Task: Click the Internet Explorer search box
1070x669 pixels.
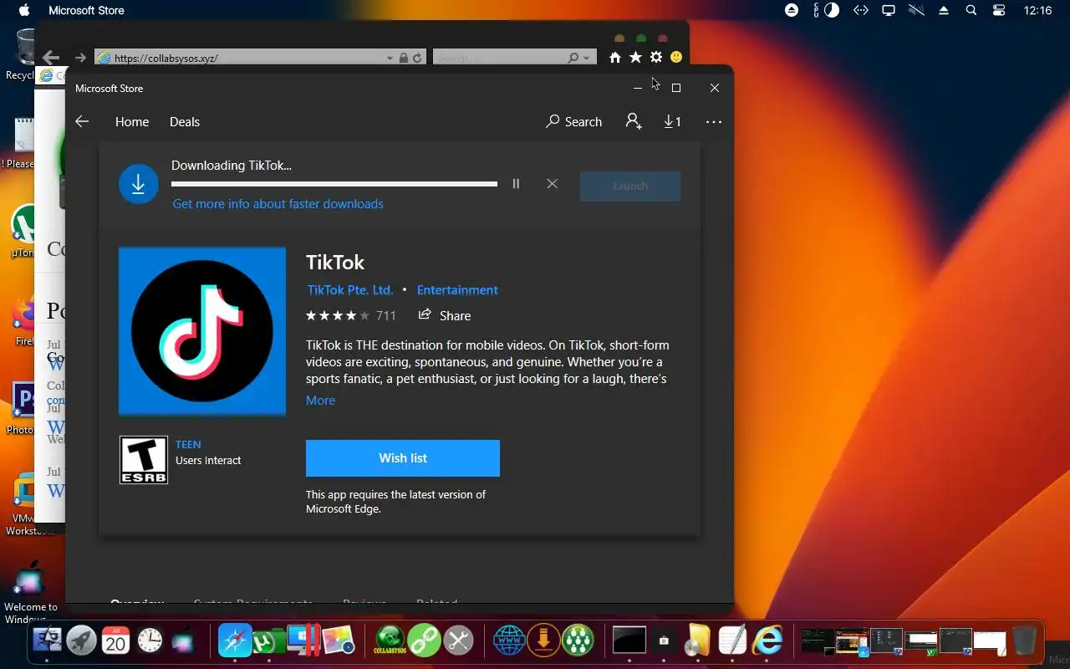Action: point(499,58)
